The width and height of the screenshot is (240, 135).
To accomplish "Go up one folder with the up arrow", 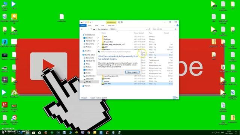I will point(91,29).
